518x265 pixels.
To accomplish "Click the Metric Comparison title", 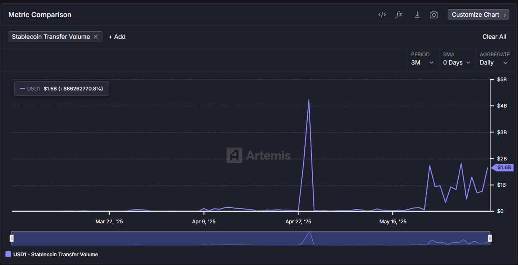I will 40,15.
